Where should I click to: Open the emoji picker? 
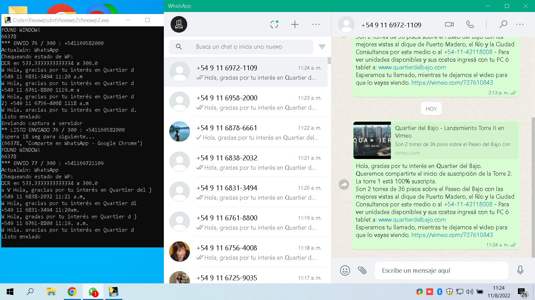click(345, 270)
